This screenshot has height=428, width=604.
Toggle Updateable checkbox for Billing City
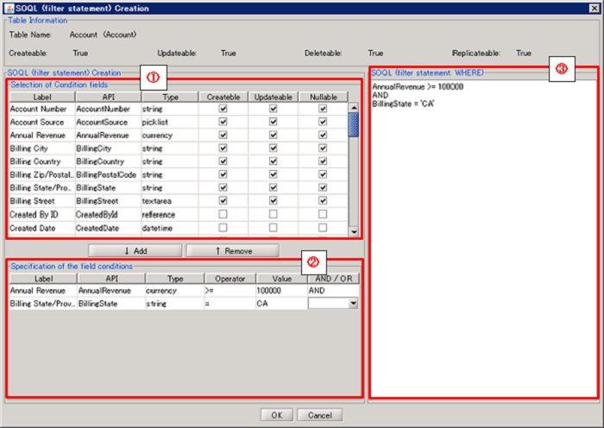click(273, 148)
